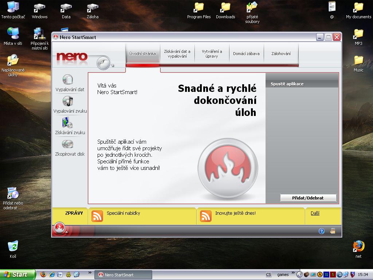Click the Snadné a rychlé dokončování úloh heading
Viewport: 373px width, 280px height.
click(217, 100)
